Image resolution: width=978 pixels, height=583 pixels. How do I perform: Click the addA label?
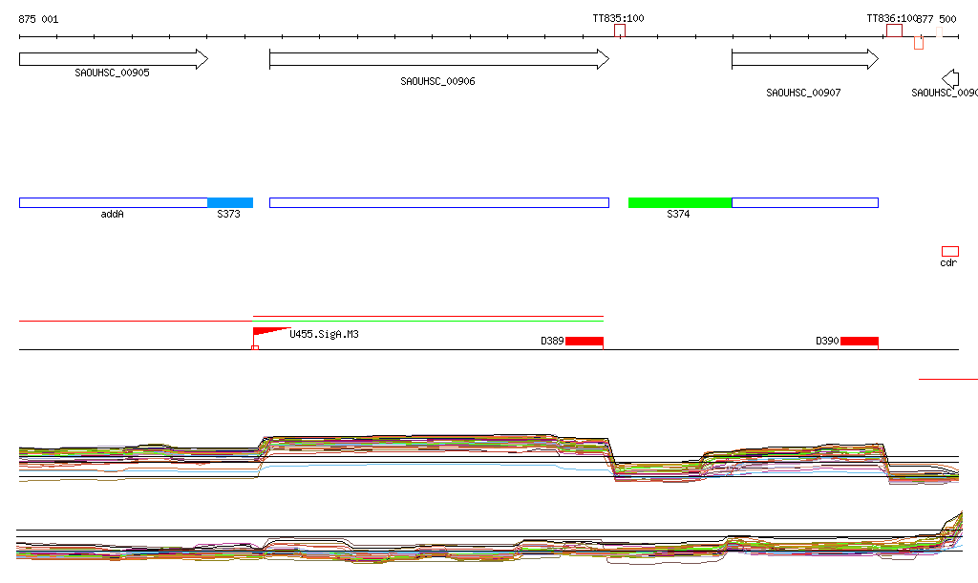point(113,215)
